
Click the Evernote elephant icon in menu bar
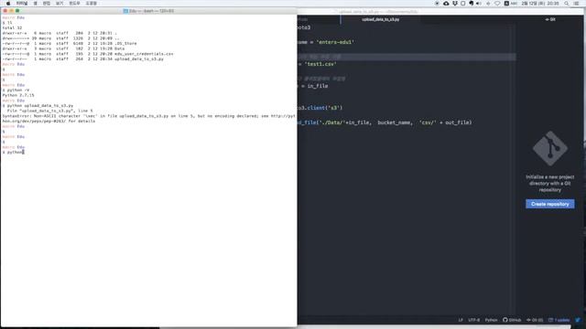pos(472,4)
